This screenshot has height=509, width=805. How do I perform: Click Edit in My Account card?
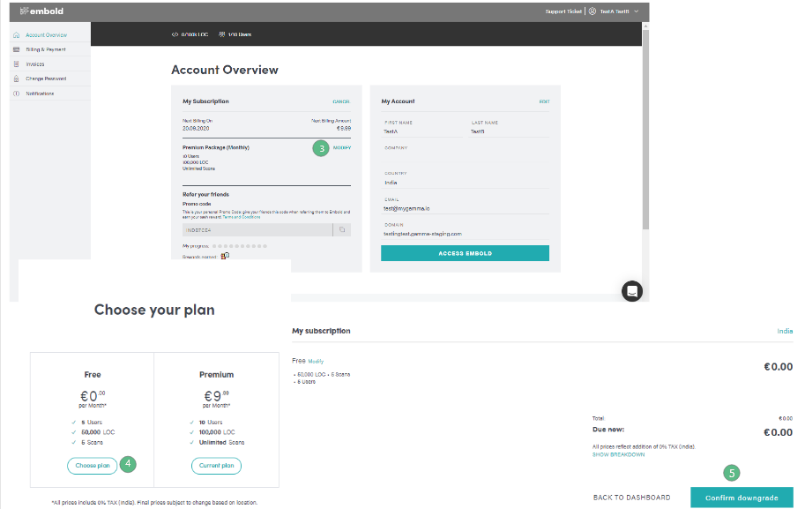(544, 101)
